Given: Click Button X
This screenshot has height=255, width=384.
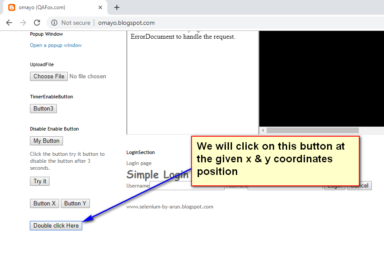Looking at the screenshot, I should [x=44, y=203].
